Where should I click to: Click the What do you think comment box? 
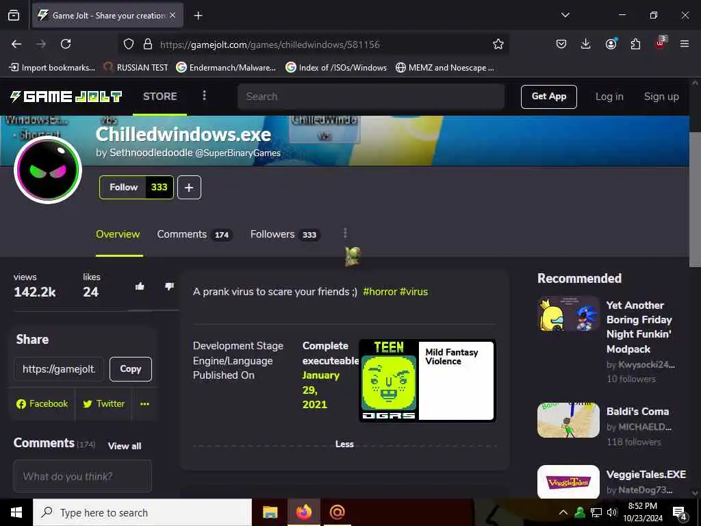83,477
